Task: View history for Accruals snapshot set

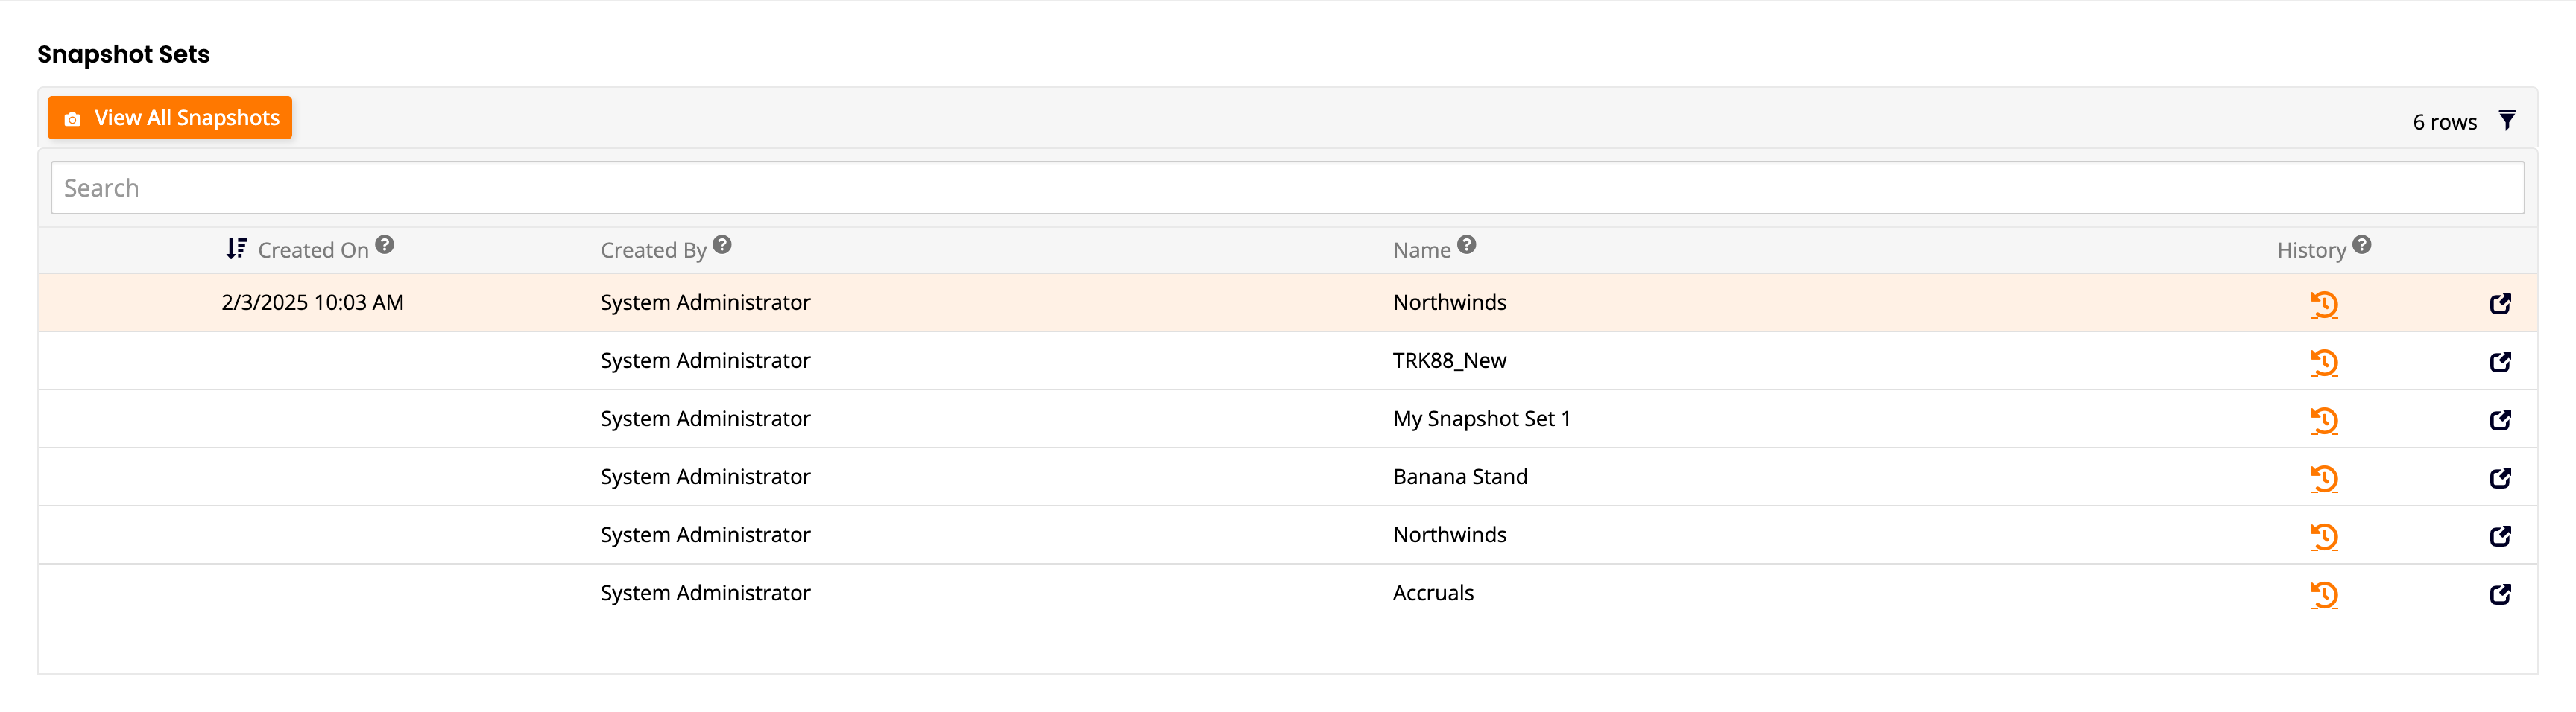Action: pyautogui.click(x=2323, y=594)
